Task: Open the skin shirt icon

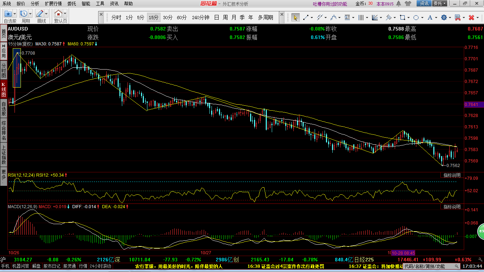Action: point(408,4)
